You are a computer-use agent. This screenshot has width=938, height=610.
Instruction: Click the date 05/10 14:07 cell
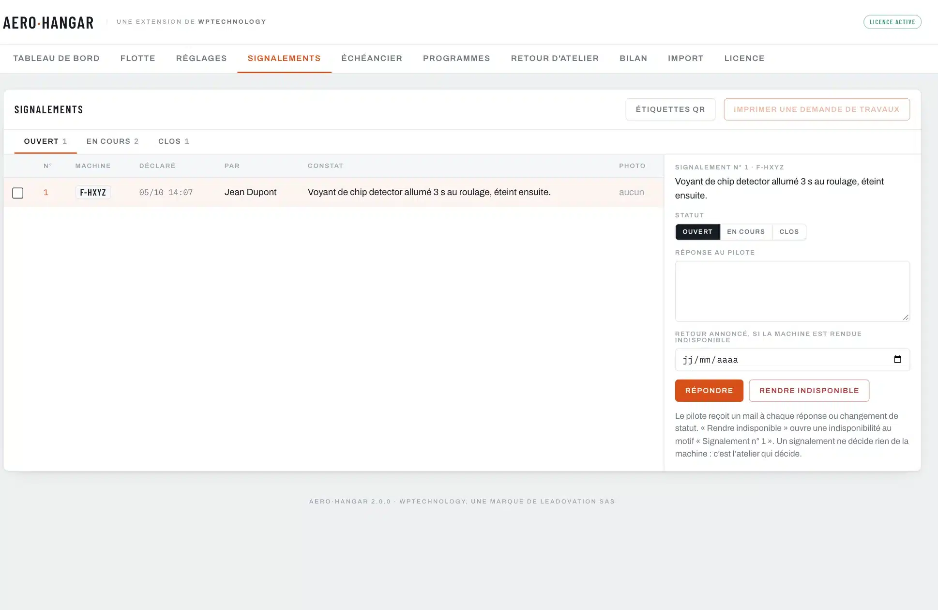tap(166, 193)
